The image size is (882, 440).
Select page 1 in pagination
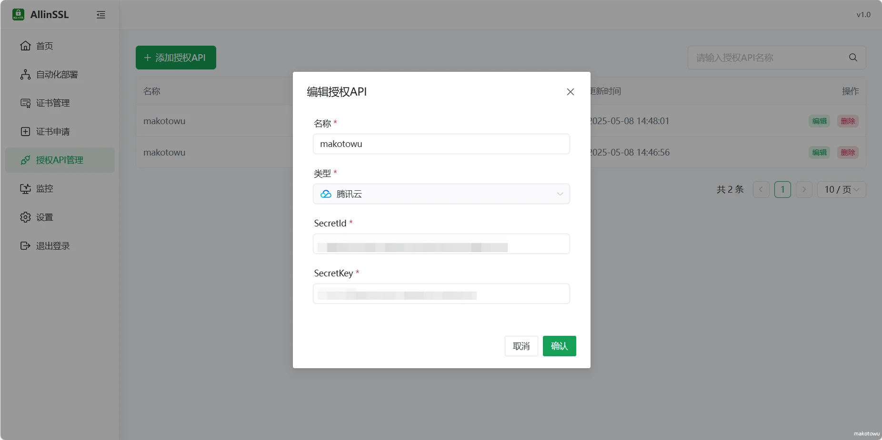782,189
